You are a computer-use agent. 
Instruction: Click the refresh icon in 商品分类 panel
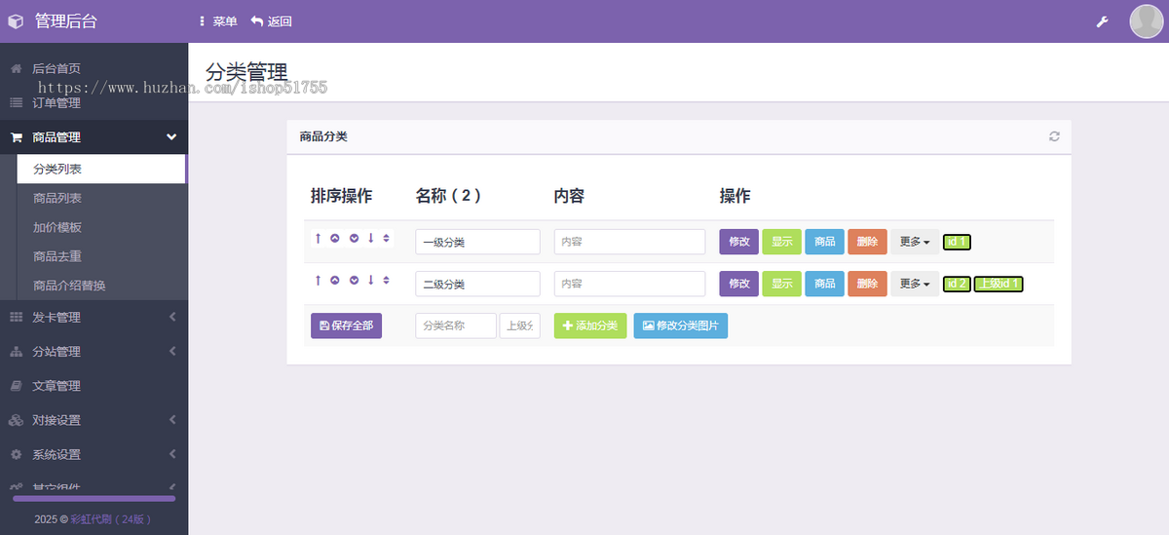point(1054,136)
